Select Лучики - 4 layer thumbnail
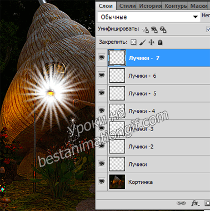This screenshot has height=211, width=210. (117, 110)
